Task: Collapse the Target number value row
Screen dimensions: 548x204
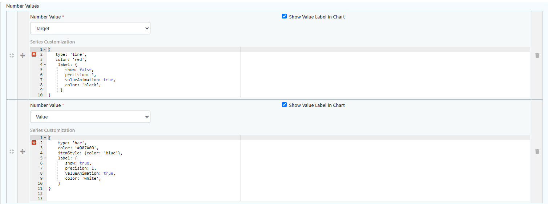Action: click(x=12, y=55)
